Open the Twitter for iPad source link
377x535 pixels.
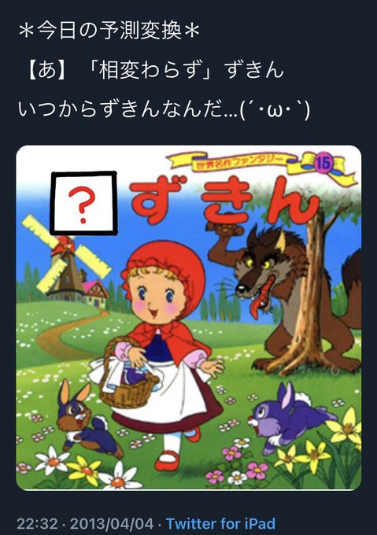[220, 523]
